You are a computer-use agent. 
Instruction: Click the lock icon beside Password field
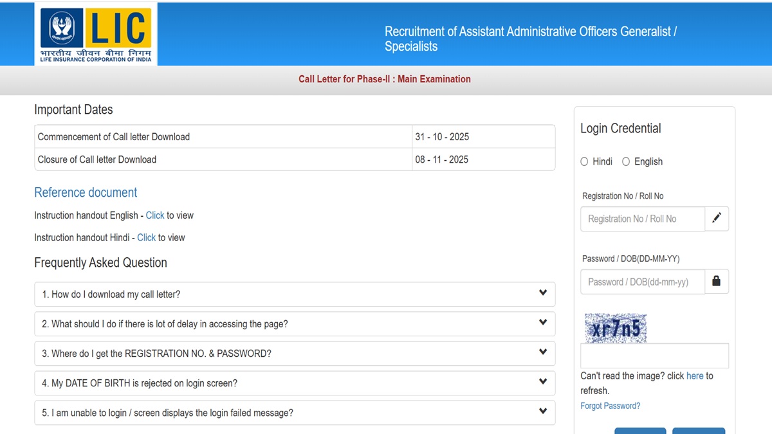717,281
